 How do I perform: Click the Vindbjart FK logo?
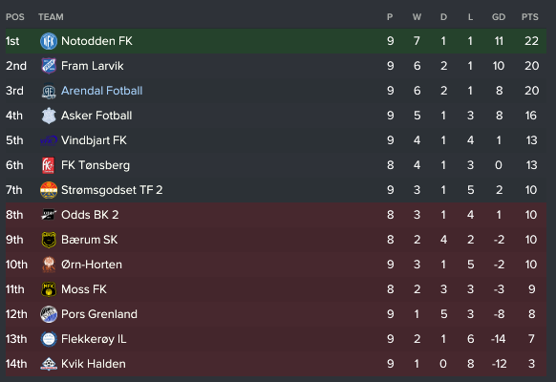(49, 140)
